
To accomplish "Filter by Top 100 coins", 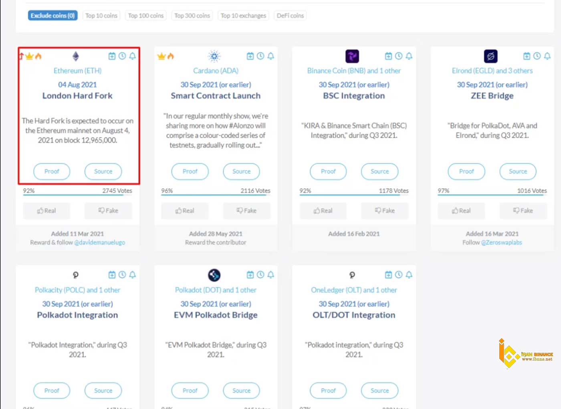I will [146, 16].
